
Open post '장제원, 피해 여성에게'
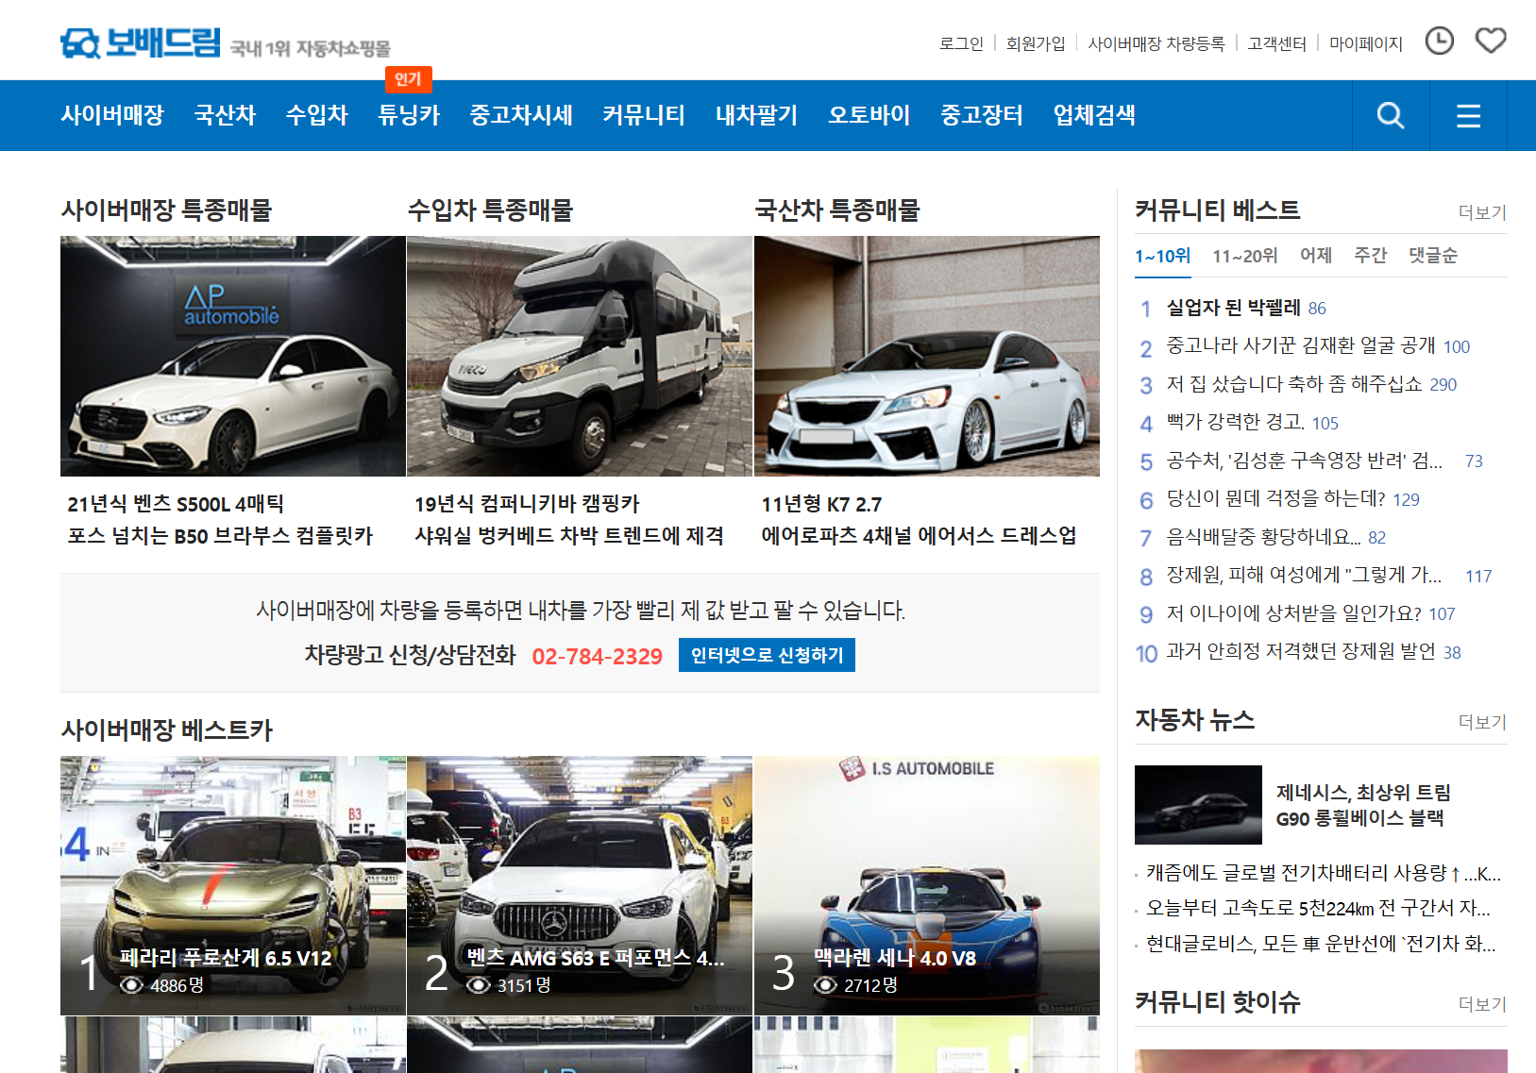point(1304,575)
